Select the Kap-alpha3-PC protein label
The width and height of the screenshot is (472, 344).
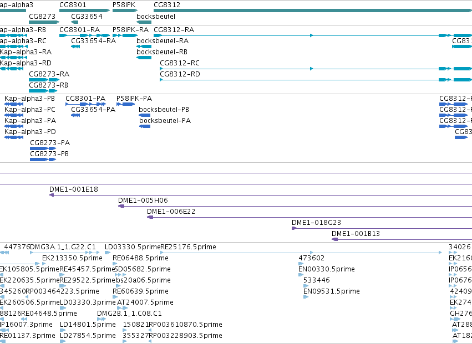[x=30, y=110]
